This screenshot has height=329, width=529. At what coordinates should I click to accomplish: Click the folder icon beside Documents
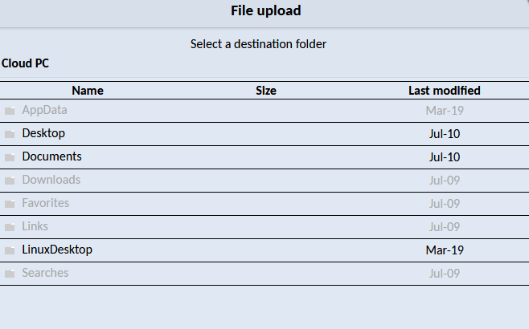[x=10, y=157]
